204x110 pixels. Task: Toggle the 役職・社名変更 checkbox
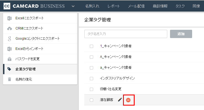(91, 89)
